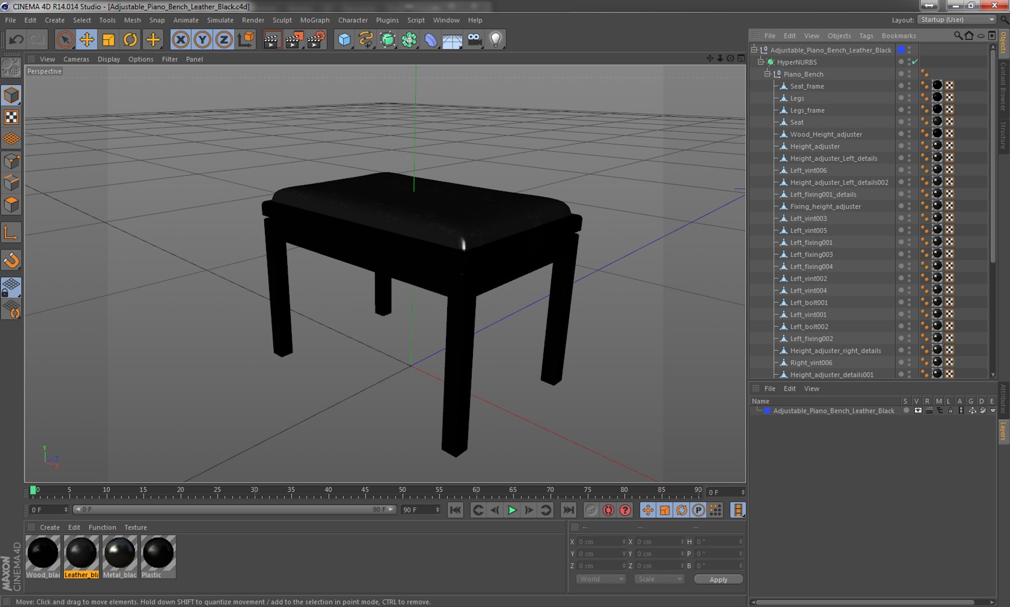This screenshot has height=607, width=1010.
Task: Toggle coordinate system world/object icon
Action: 246,39
